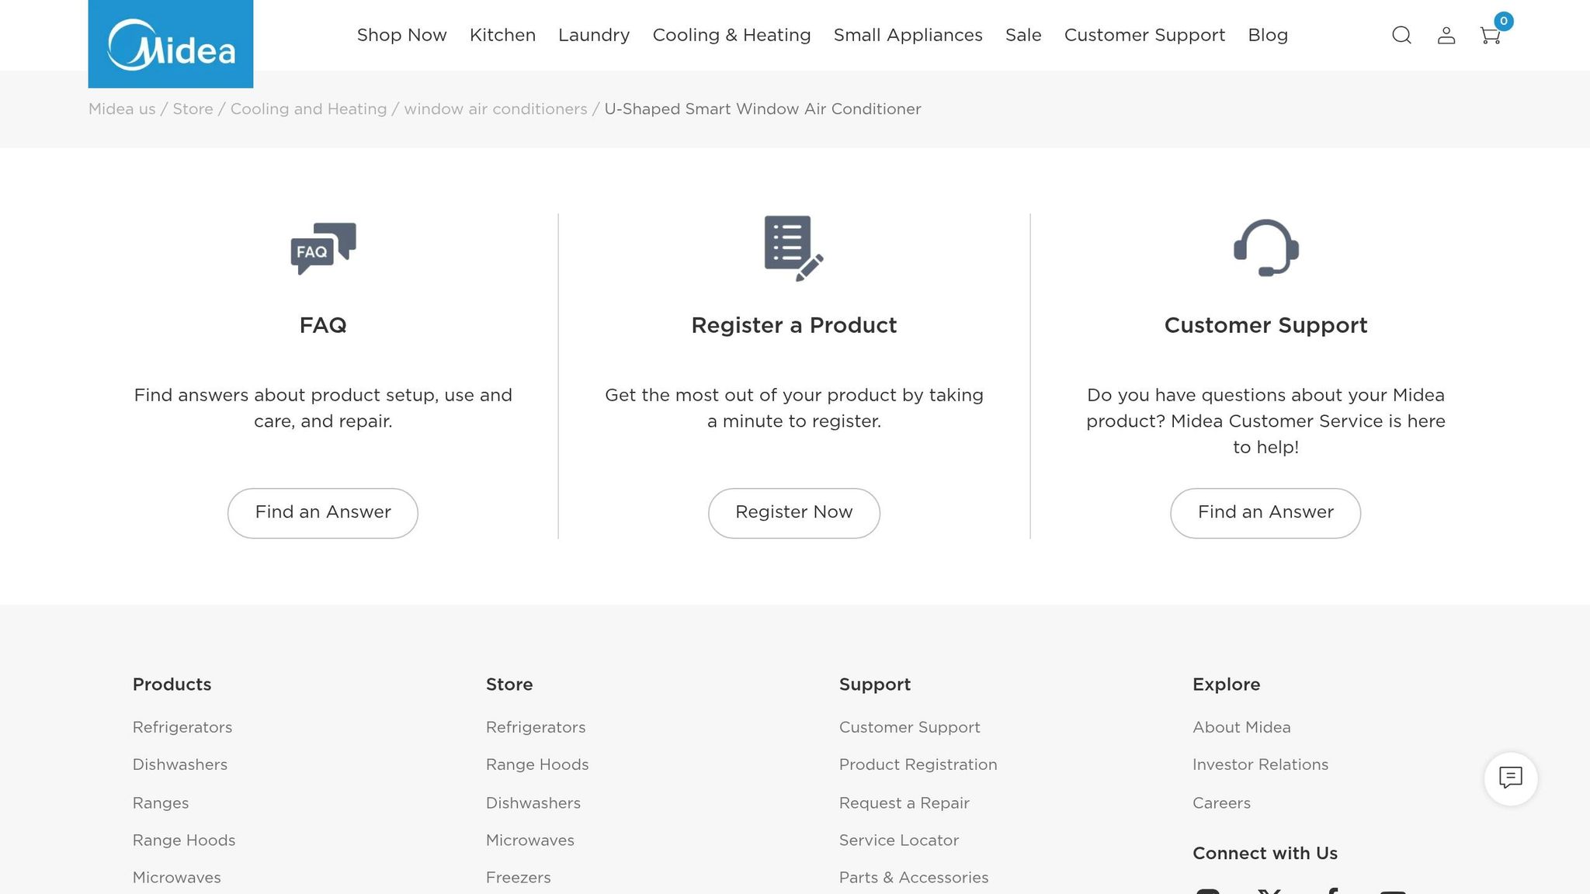Open Dishwashers under Products footer
Screen dimensions: 1590x894
click(180, 765)
